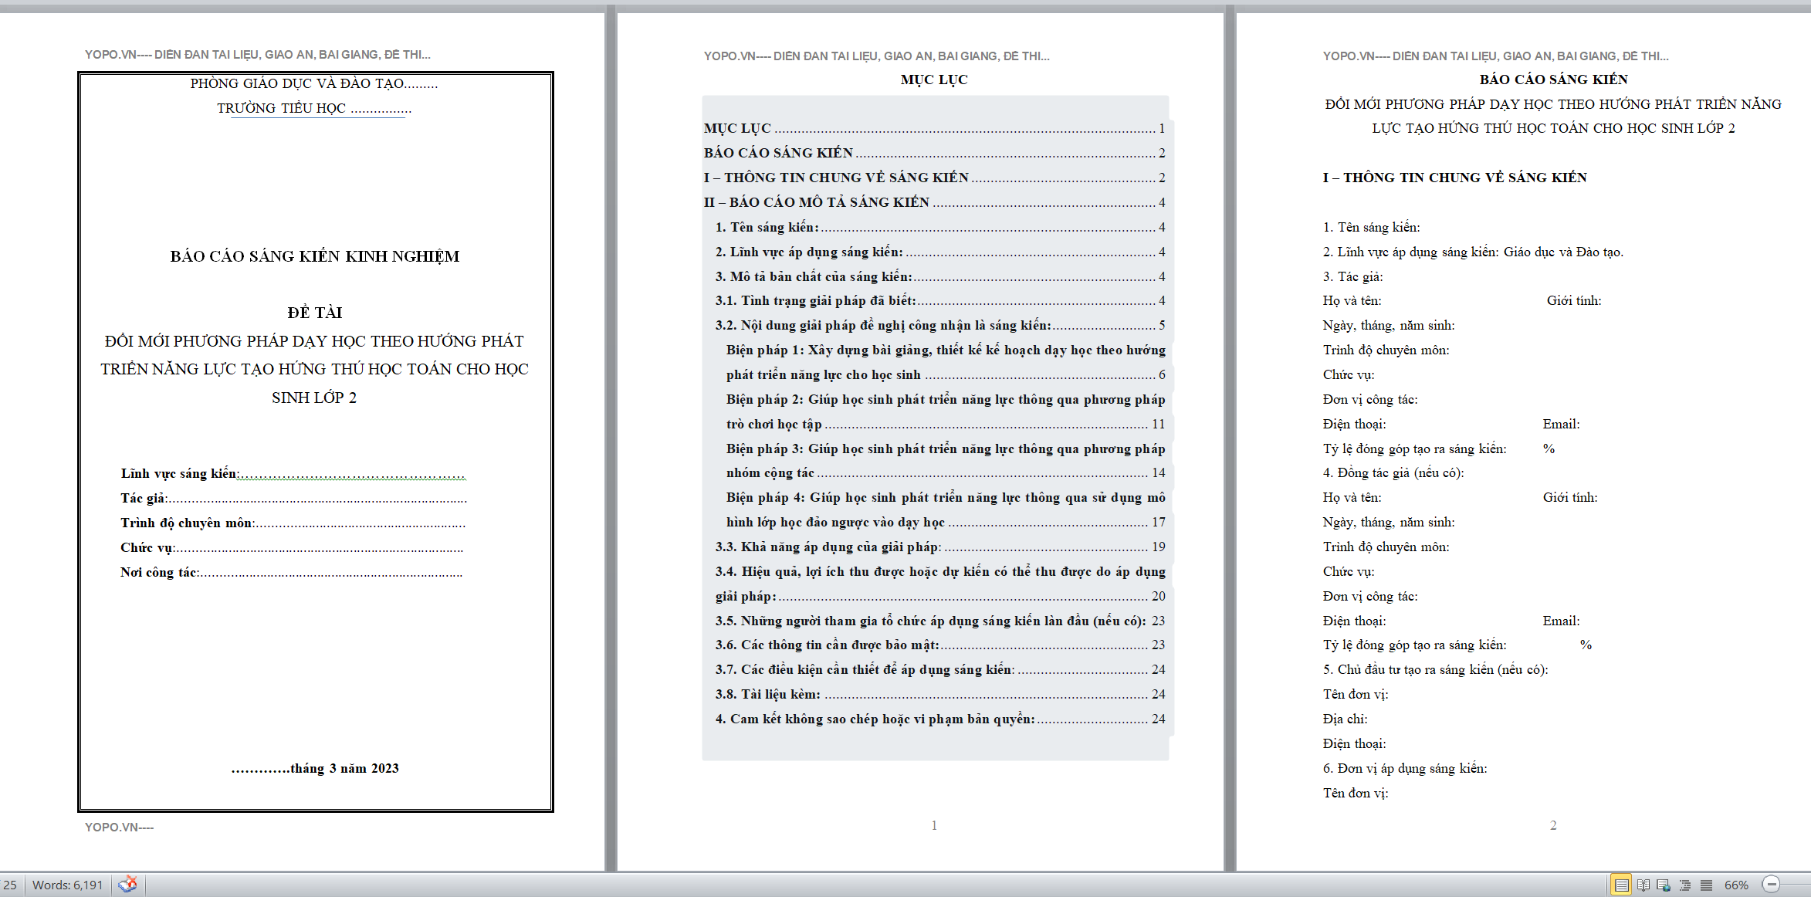Switch to Outline view
The height and width of the screenshot is (897, 1811).
[1685, 885]
